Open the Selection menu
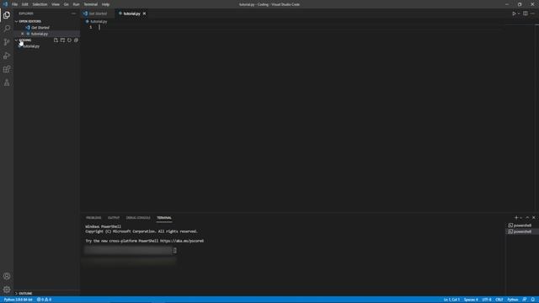 (x=40, y=4)
